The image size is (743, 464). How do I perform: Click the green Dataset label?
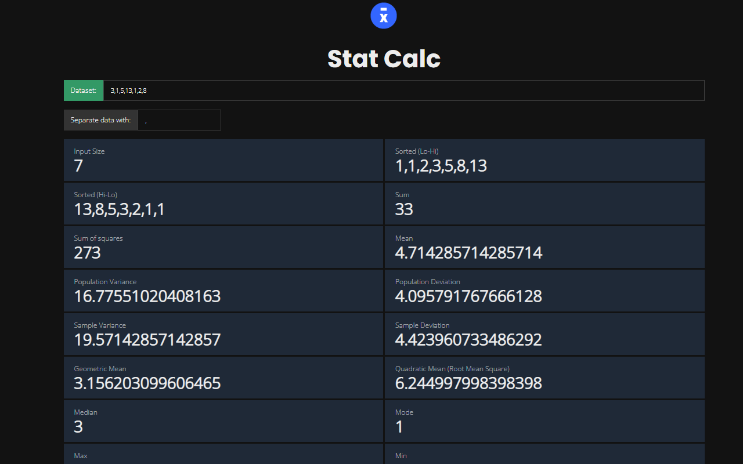[x=84, y=90]
